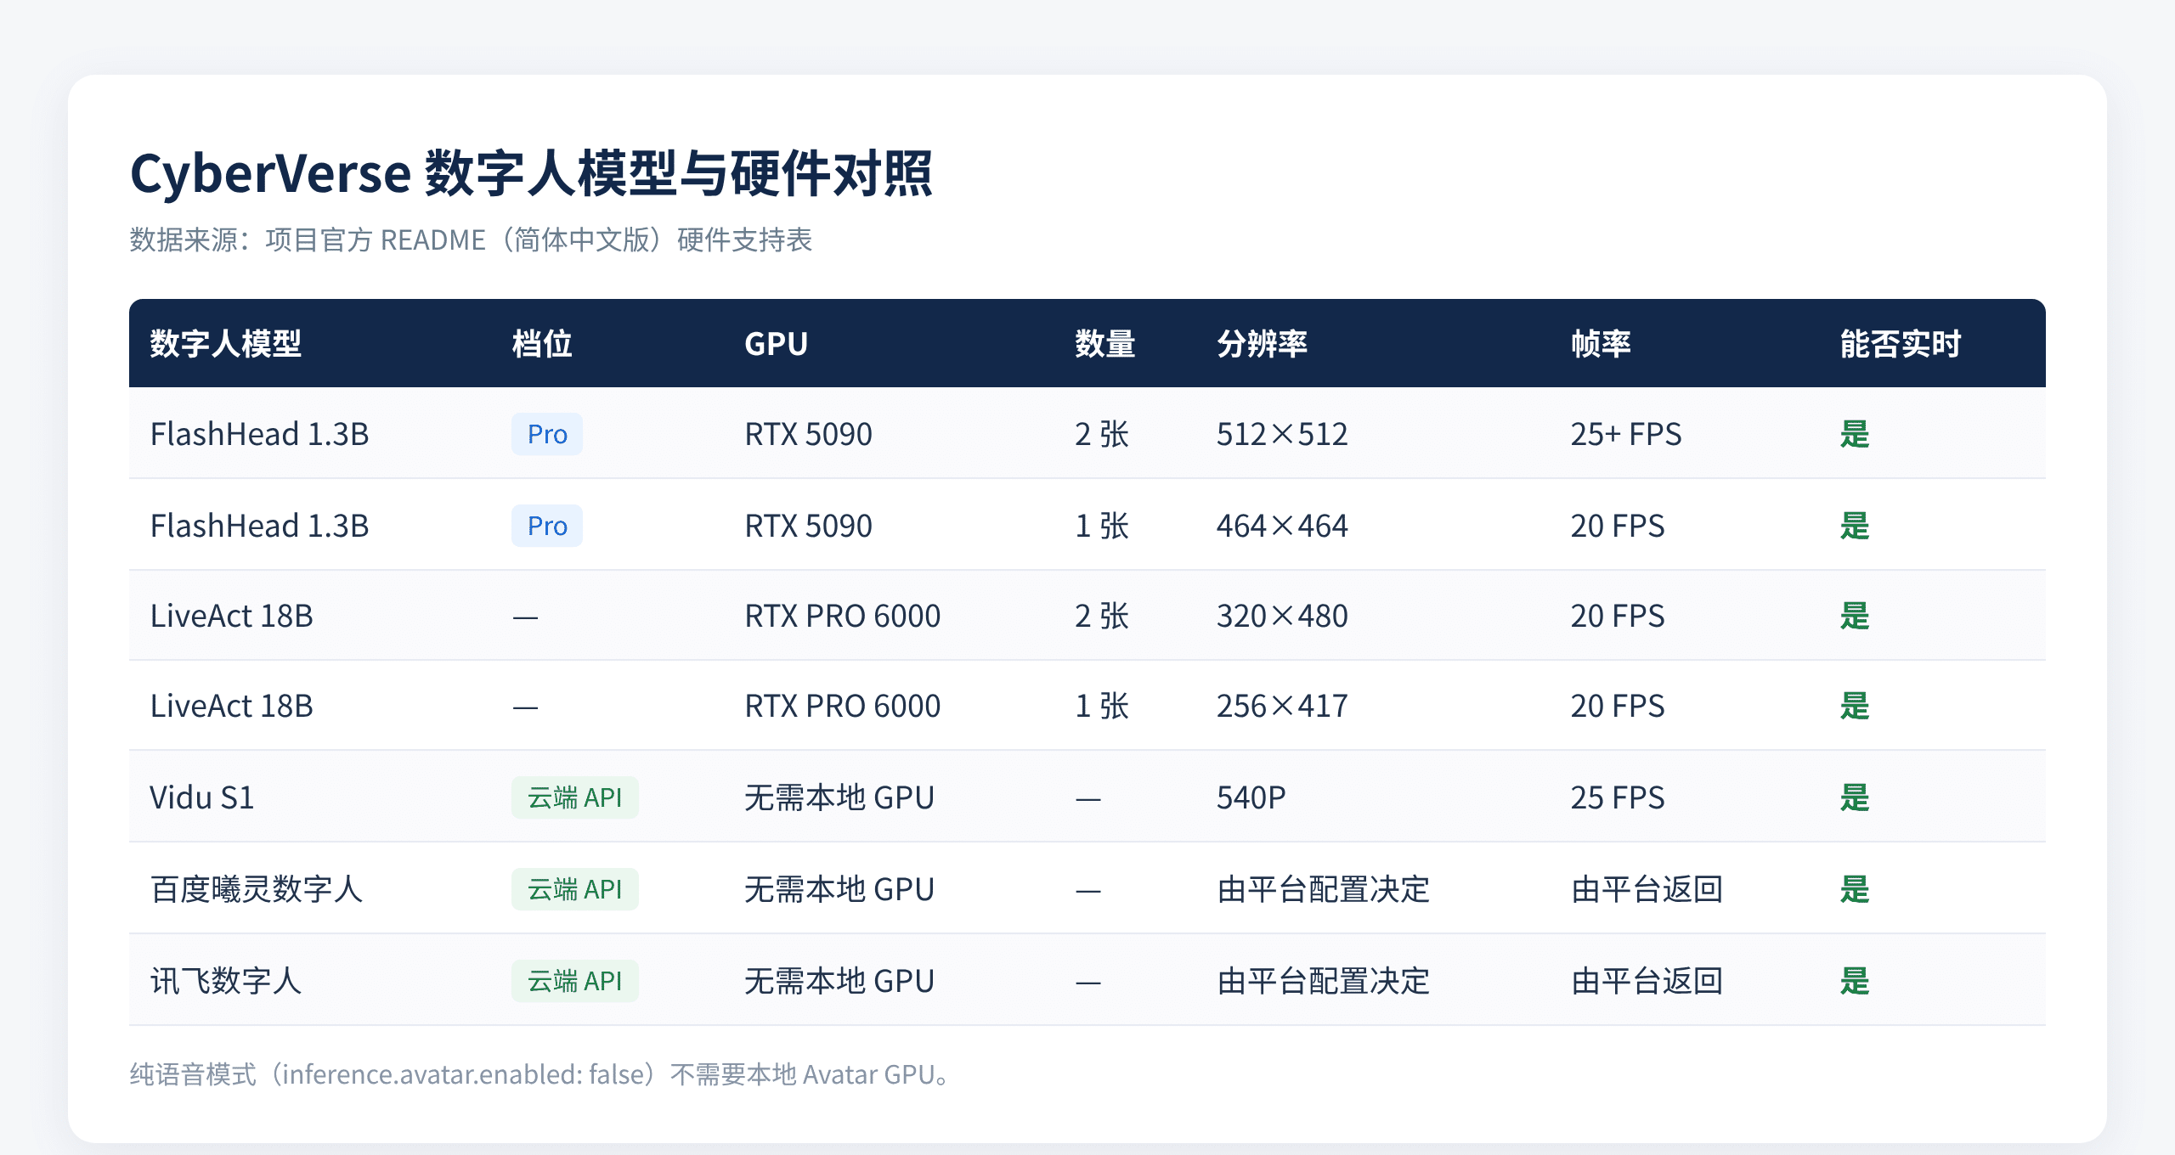This screenshot has height=1155, width=2175.
Task: Click the Pro badge in the 464×464 row
Action: pyautogui.click(x=547, y=526)
